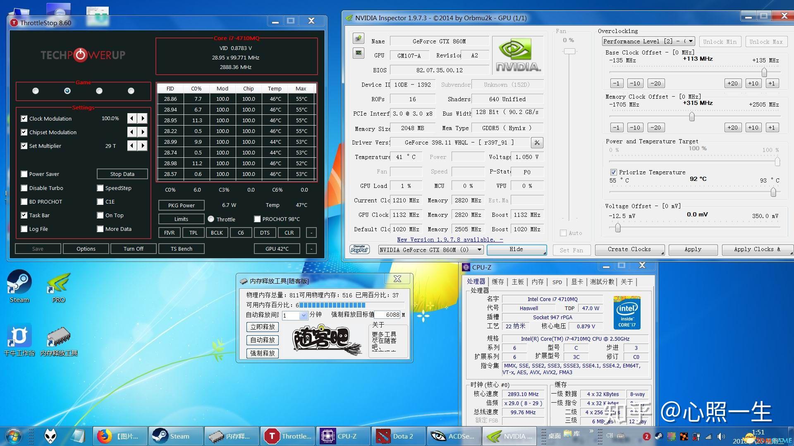
Task: Click the 立即释放 button
Action: click(x=263, y=327)
